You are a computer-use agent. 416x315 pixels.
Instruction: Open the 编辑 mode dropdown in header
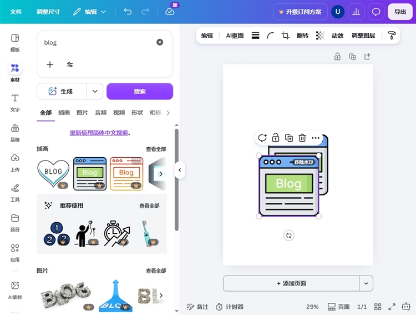click(90, 12)
